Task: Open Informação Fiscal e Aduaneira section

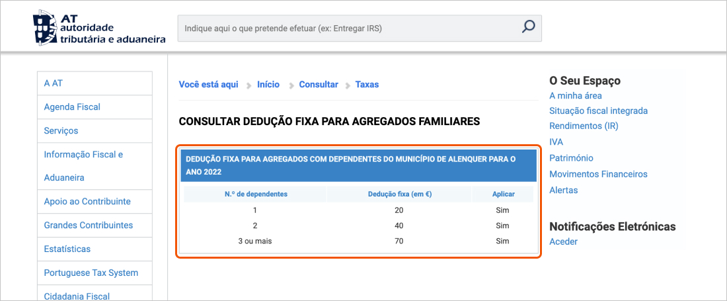Action: [x=83, y=155]
